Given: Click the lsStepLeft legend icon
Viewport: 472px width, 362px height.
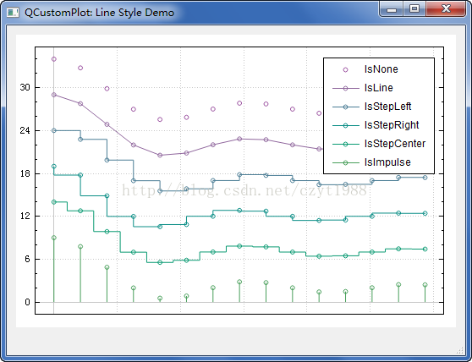Looking at the screenshot, I should tap(346, 107).
